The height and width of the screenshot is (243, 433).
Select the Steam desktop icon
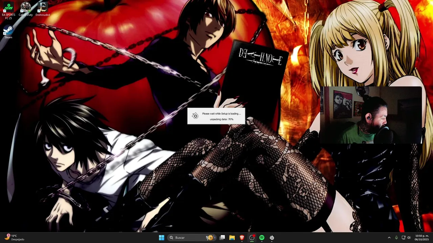coord(8,32)
